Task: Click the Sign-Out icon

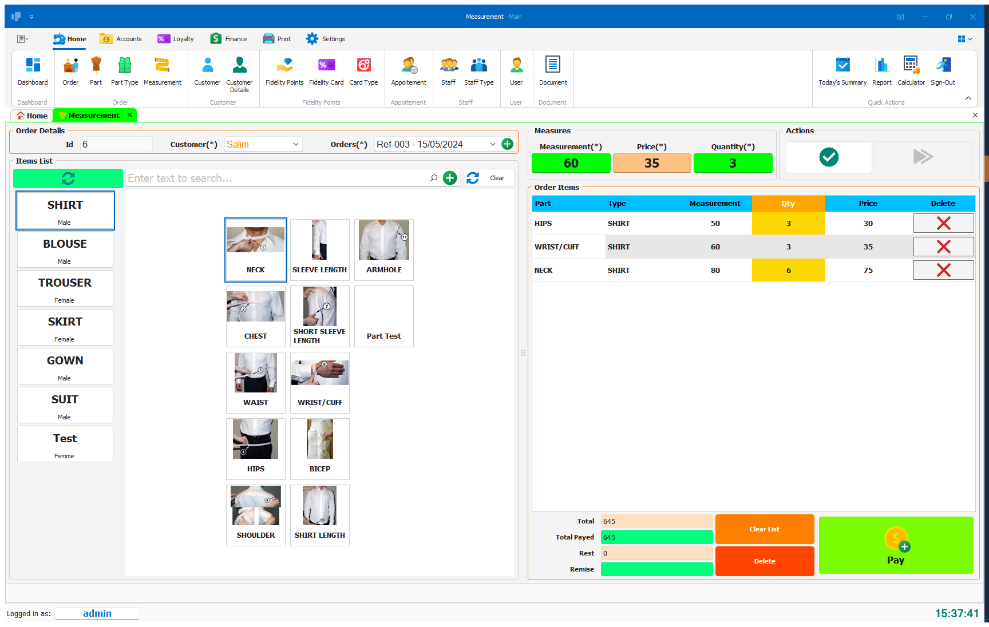Action: point(943,71)
